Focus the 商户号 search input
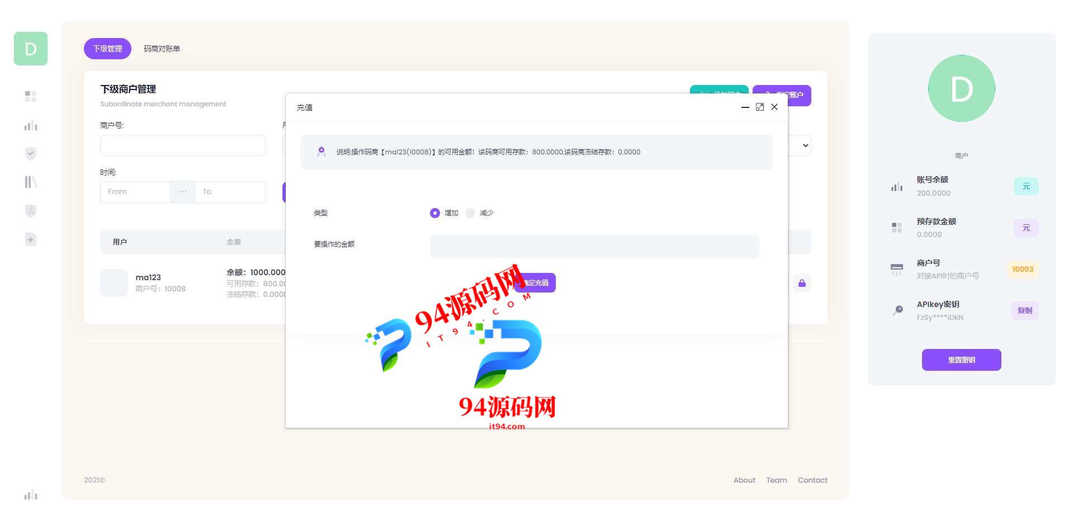Viewport: 1073px width, 519px height. click(x=183, y=145)
